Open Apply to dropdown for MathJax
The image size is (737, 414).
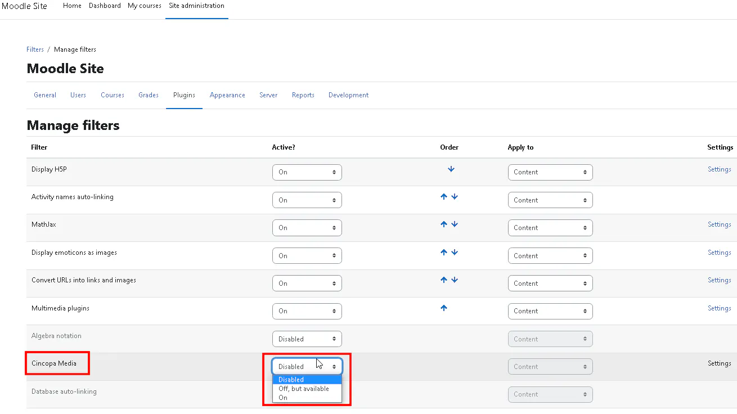click(550, 228)
